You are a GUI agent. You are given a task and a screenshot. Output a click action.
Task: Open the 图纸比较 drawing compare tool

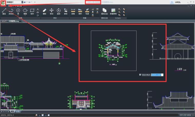pyautogui.click(x=104, y=11)
